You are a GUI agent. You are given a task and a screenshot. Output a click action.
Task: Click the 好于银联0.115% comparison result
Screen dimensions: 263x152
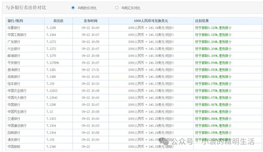click(213, 35)
